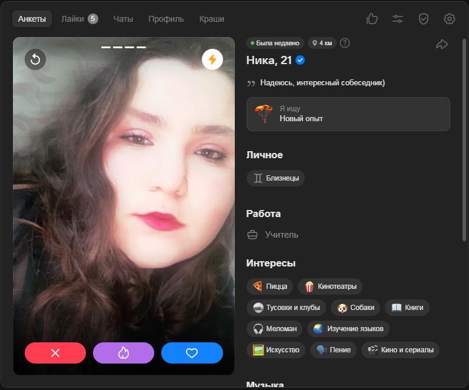Click the Была недавно status badge

tap(275, 43)
